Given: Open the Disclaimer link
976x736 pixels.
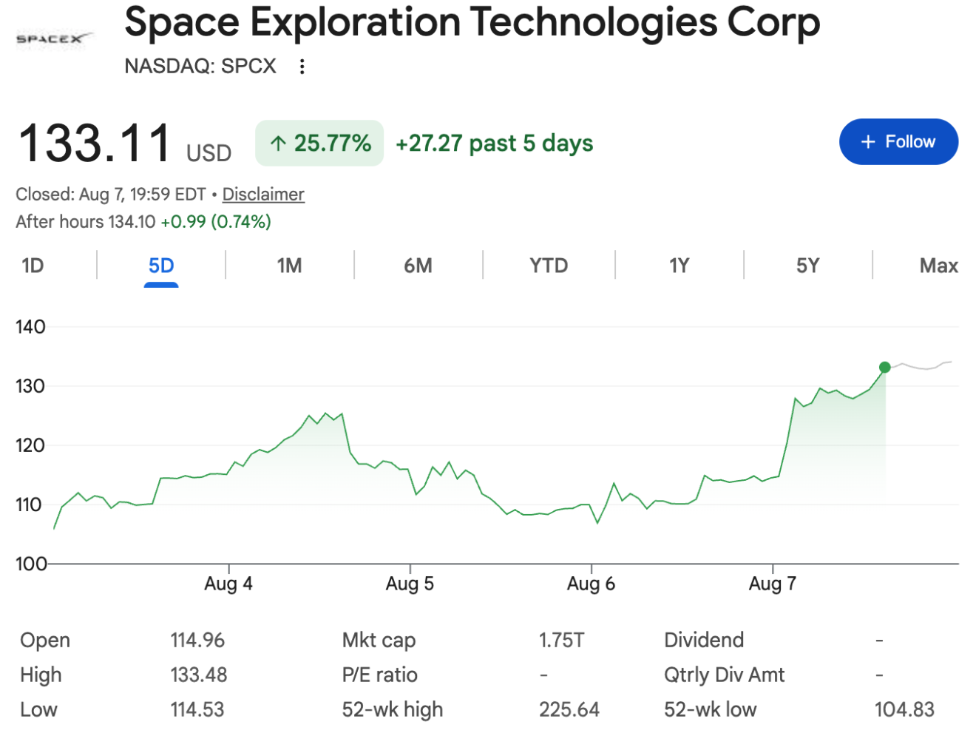Looking at the screenshot, I should 263,194.
